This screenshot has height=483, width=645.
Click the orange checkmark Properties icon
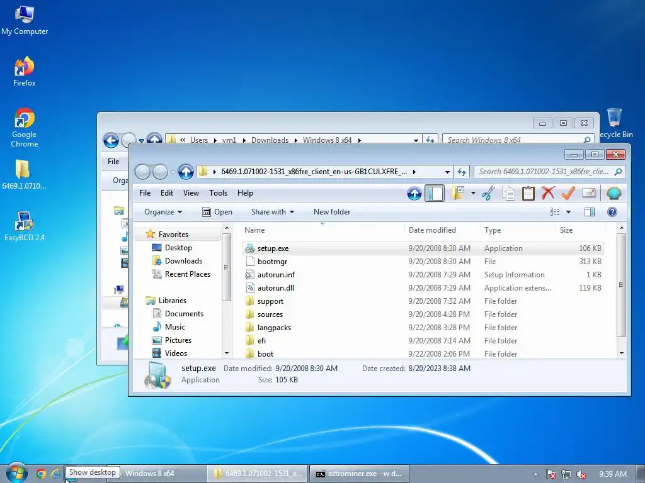(568, 193)
